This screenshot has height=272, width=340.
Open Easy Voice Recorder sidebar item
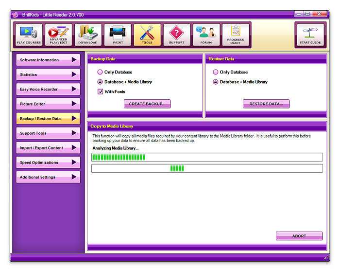(48, 89)
